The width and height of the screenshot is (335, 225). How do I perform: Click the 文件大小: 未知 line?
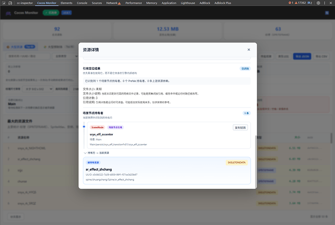92,89
